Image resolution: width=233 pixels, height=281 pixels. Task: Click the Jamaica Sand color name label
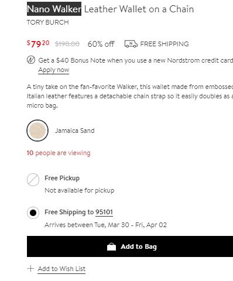[x=75, y=131]
